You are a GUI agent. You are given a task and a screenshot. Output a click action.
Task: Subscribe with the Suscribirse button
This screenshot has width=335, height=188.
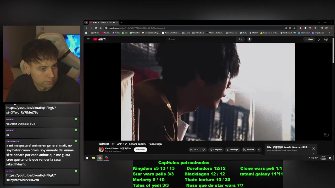pos(141,150)
